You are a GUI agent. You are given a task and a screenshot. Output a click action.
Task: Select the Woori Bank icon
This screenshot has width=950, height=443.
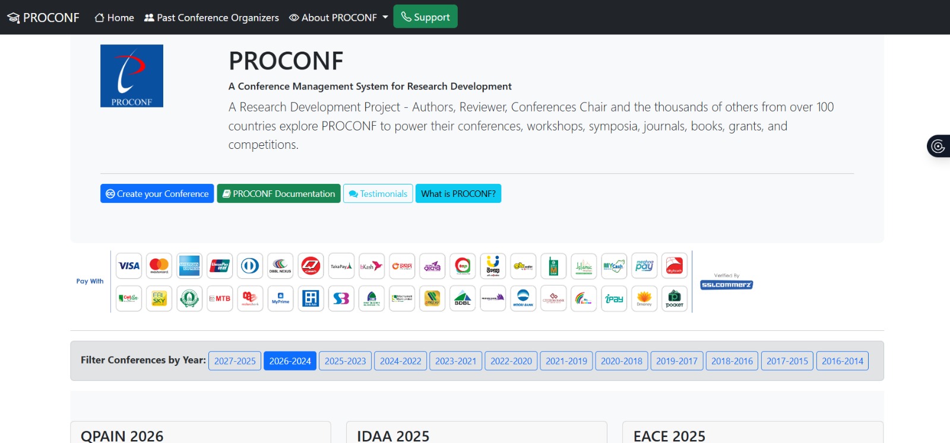click(523, 298)
